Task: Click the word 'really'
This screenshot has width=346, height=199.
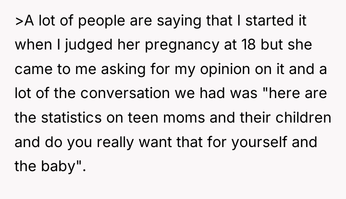Action: (x=115, y=142)
